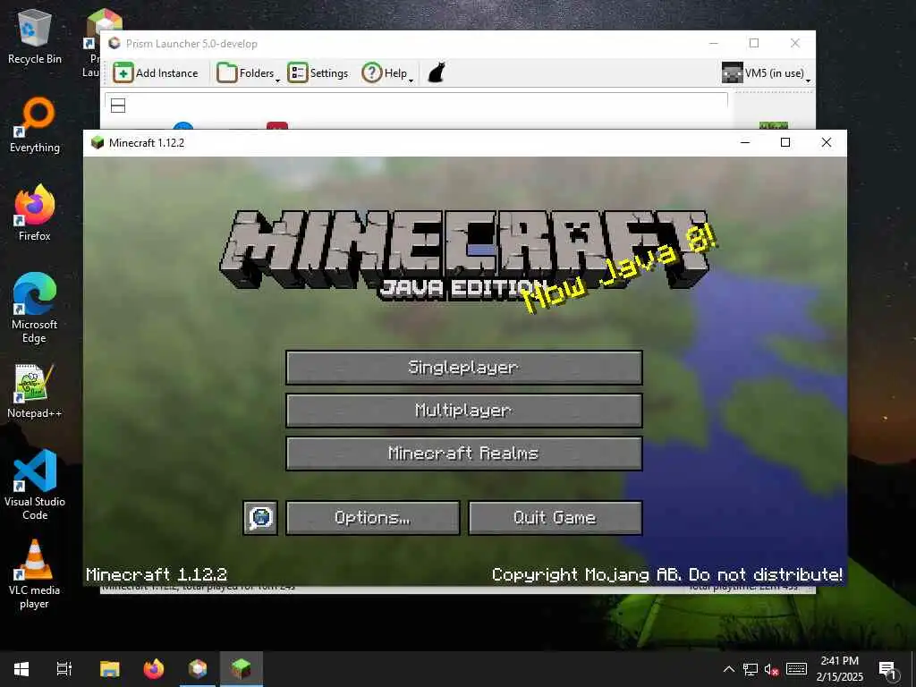The image size is (916, 687).
Task: Click Firefox in the taskbar
Action: coord(154,669)
